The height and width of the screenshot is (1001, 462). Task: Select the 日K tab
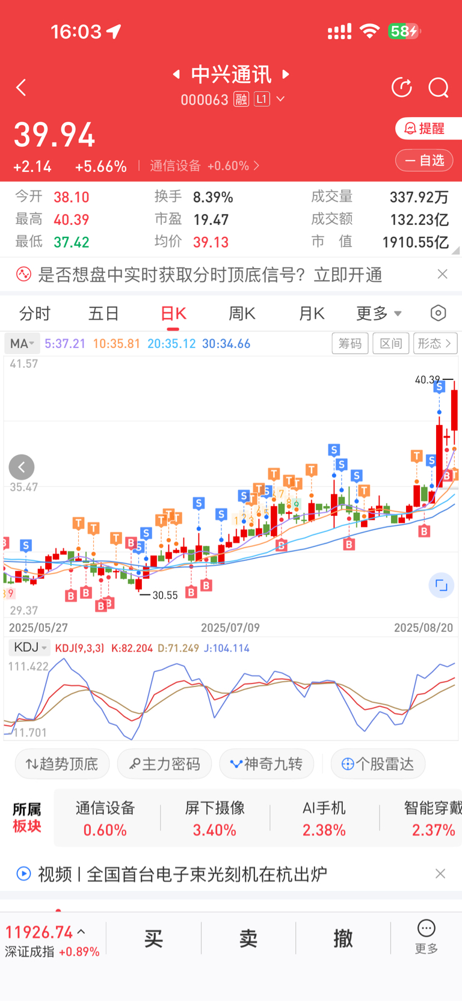point(173,313)
